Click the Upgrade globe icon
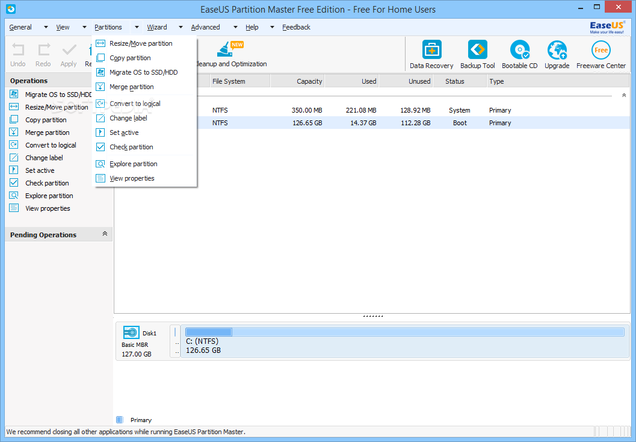636x442 pixels. [557, 49]
